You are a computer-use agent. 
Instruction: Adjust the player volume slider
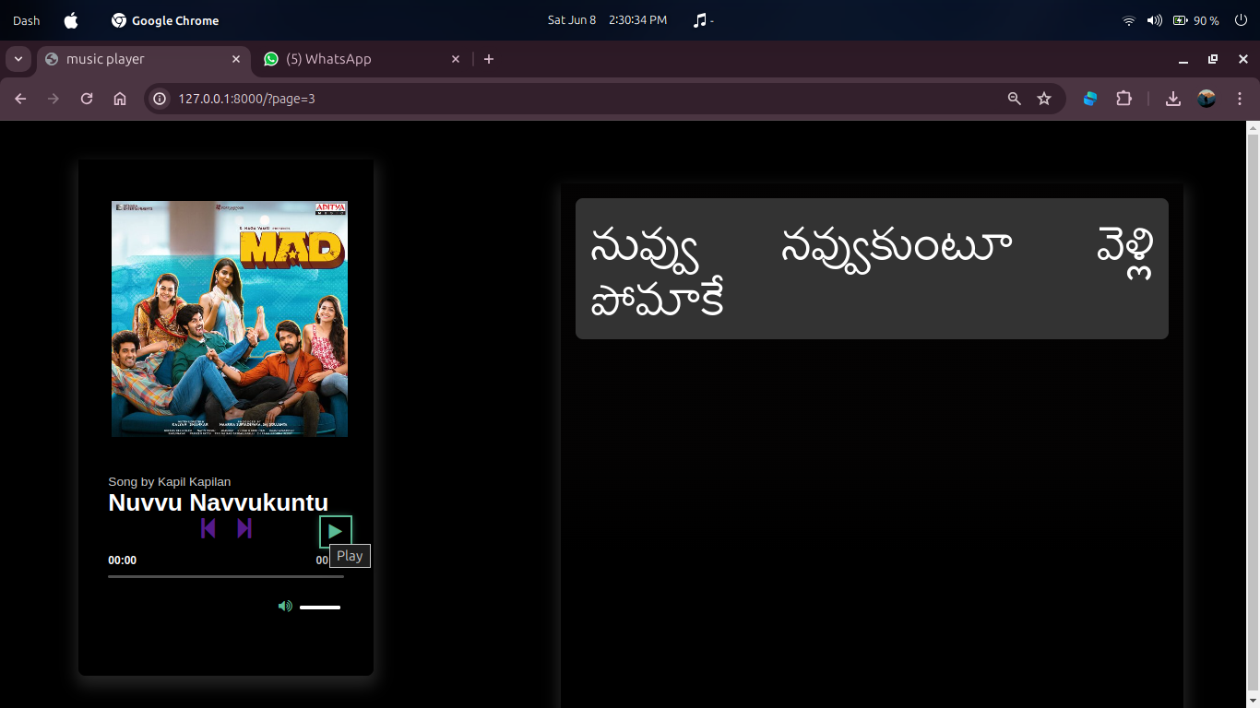320,608
